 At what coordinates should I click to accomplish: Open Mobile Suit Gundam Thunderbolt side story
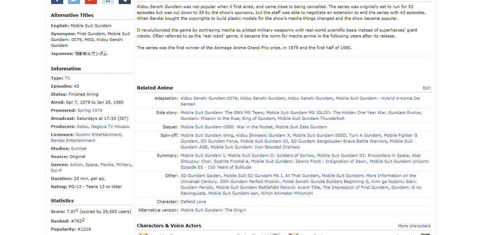311,118
